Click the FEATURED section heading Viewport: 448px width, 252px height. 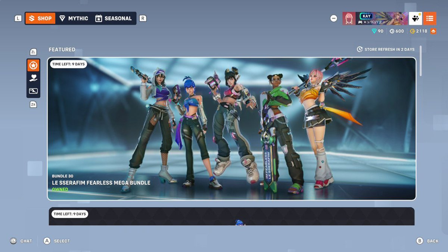click(x=62, y=49)
